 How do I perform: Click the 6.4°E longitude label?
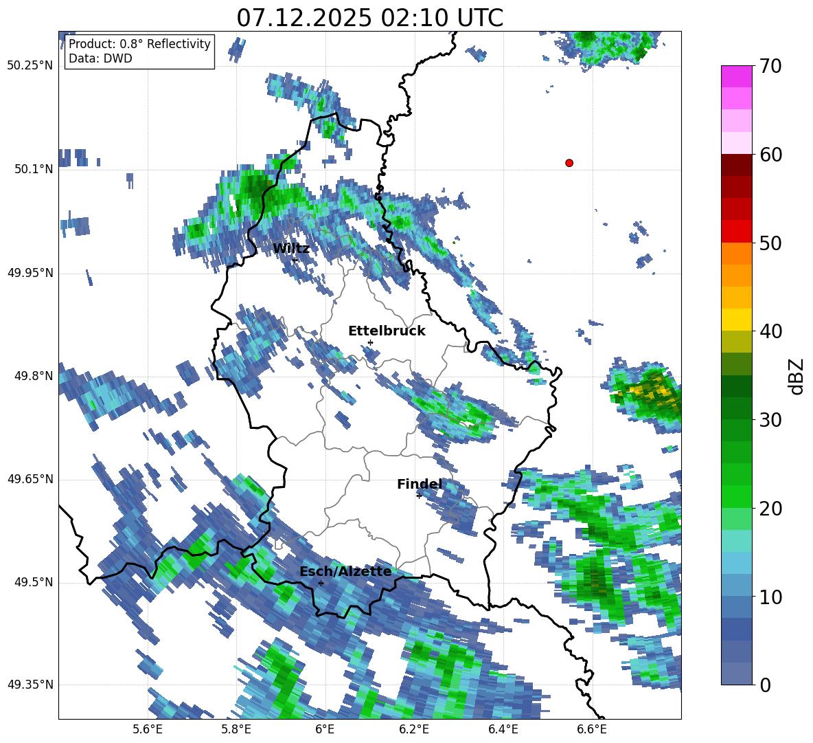click(x=503, y=729)
